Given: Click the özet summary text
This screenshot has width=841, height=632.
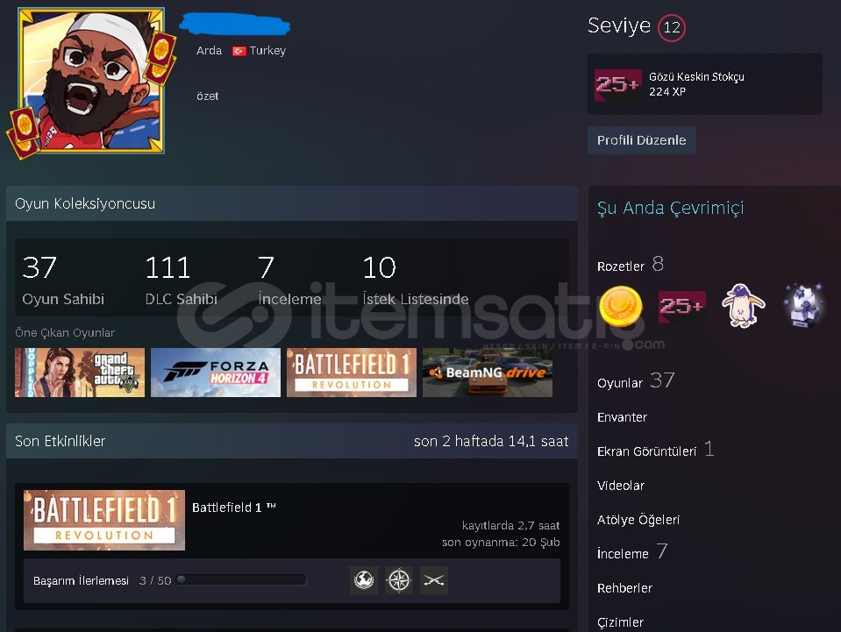Looking at the screenshot, I should pyautogui.click(x=208, y=96).
